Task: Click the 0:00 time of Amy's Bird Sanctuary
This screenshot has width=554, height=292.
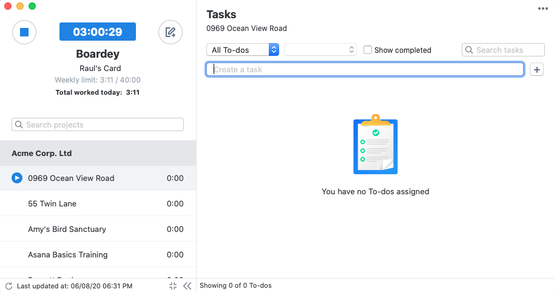Action: tap(175, 229)
